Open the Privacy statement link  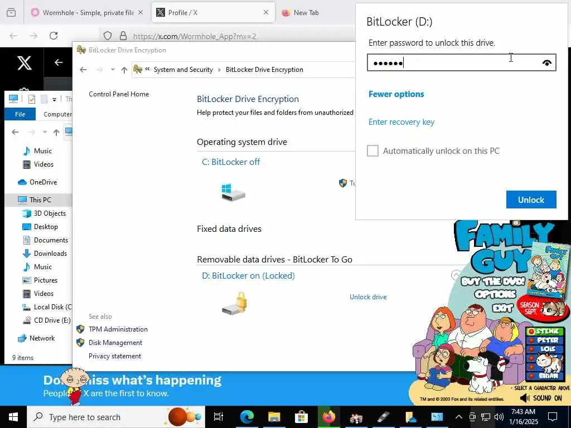click(115, 356)
